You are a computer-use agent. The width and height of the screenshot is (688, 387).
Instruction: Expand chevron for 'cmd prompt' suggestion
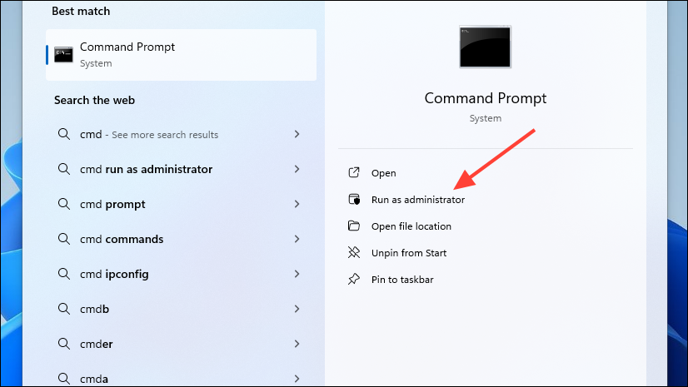(x=297, y=204)
